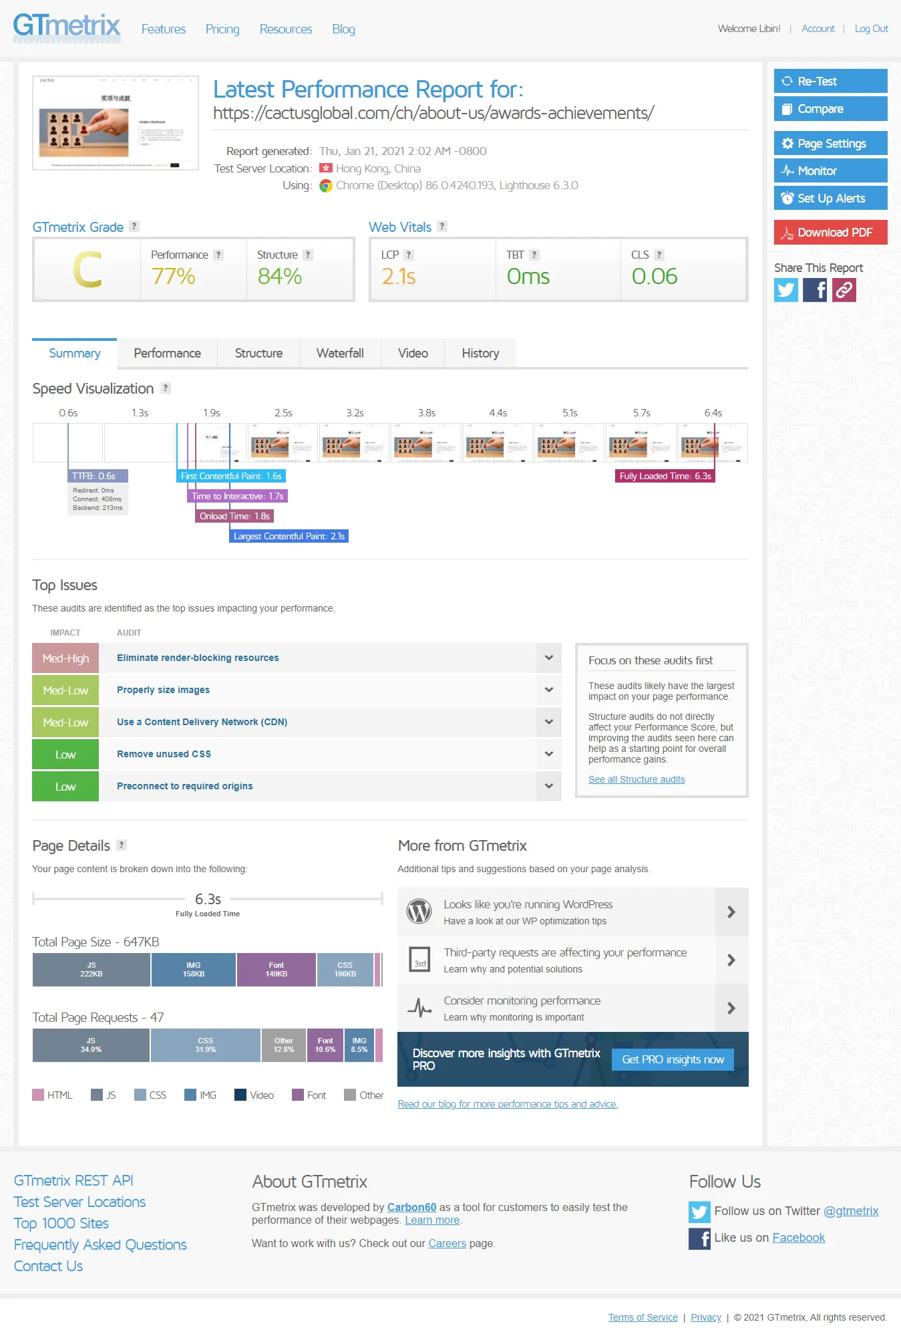Click the Chrome browser icon
The height and width of the screenshot is (1336, 901).
pos(326,186)
